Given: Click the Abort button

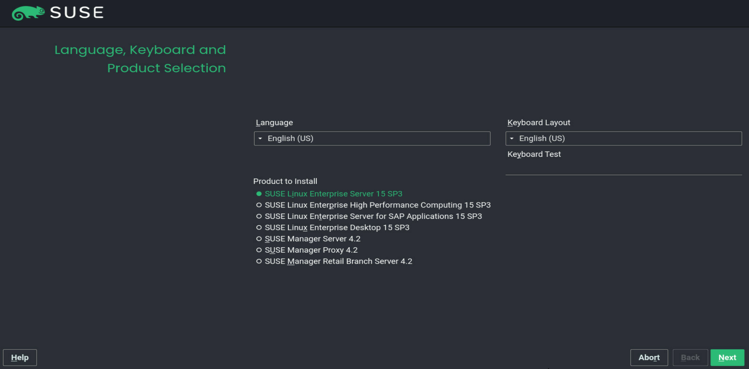Looking at the screenshot, I should [649, 358].
